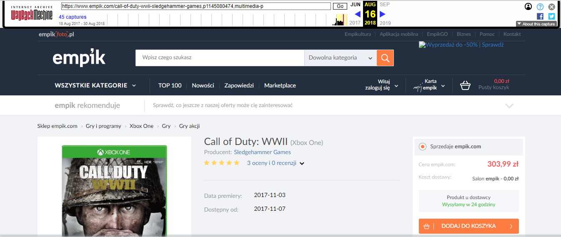561x237 pixels.
Task: Open the 'Karta mój empik' dropdown
Action: click(429, 85)
